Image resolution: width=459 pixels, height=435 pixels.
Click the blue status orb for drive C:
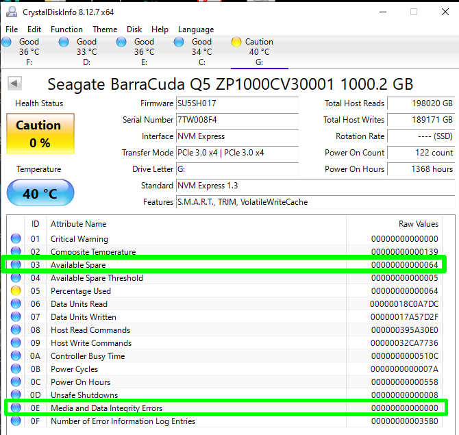point(179,42)
